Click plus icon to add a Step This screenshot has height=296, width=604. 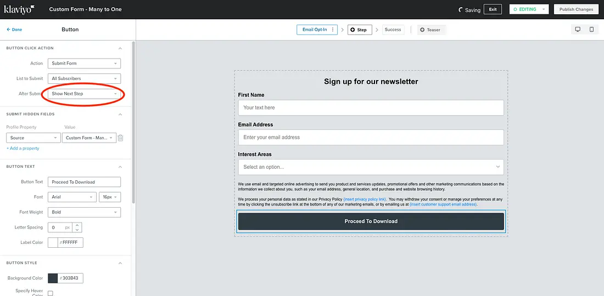click(x=353, y=30)
